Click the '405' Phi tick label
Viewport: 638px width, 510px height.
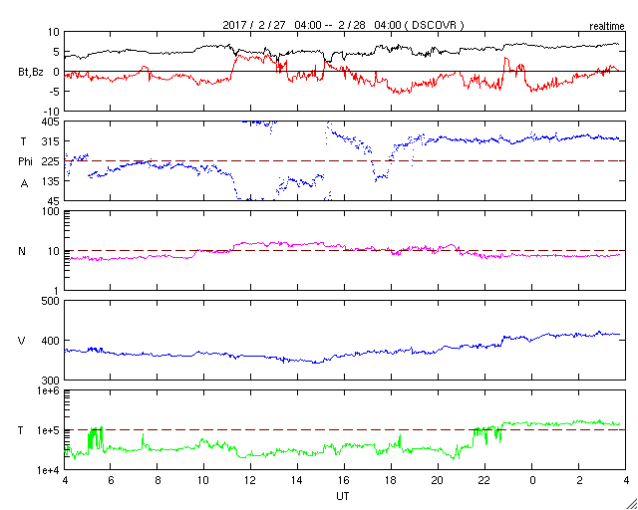pyautogui.click(x=51, y=122)
